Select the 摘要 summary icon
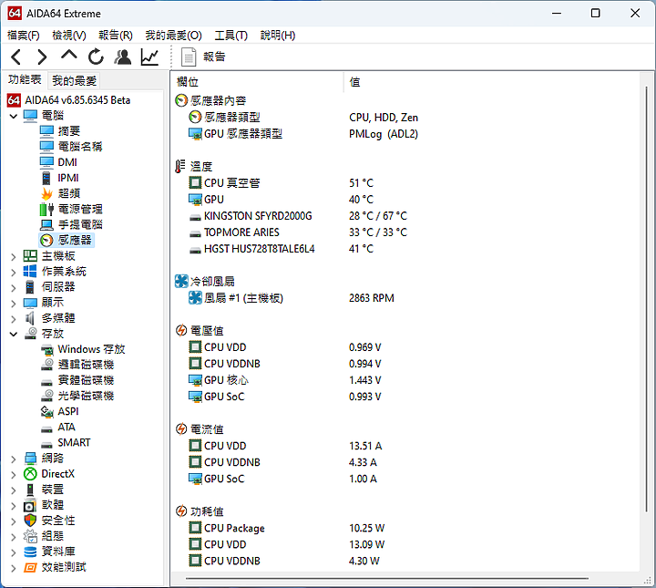 tap(46, 131)
